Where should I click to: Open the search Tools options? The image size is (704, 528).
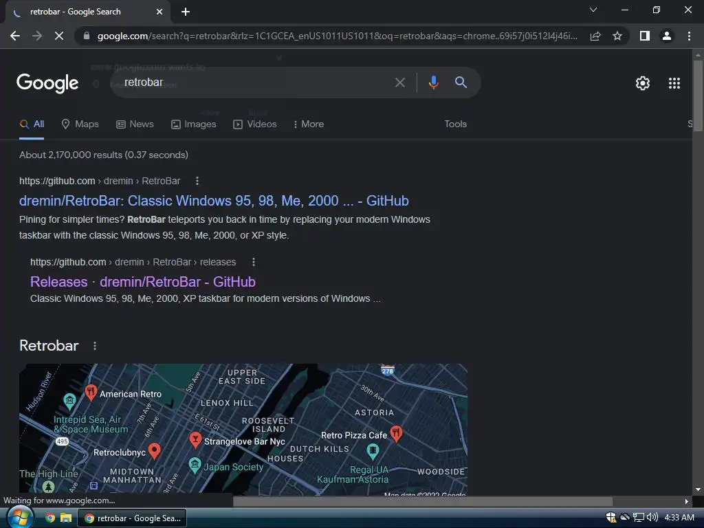point(455,124)
